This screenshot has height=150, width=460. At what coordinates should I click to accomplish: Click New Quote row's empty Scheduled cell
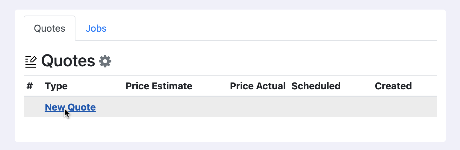[x=329, y=107]
